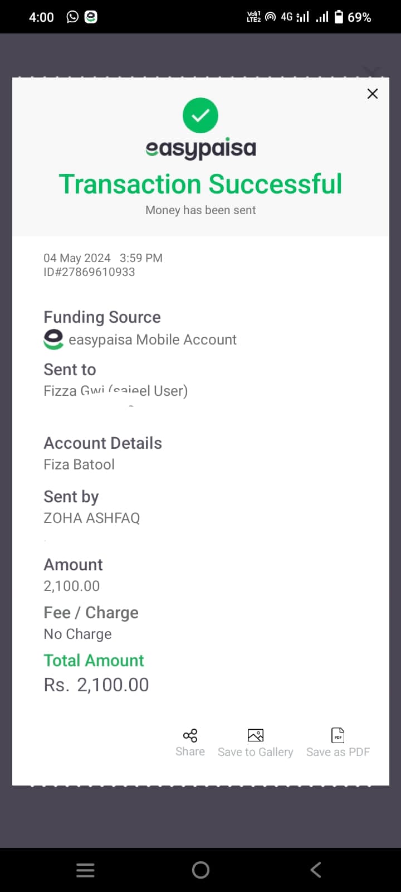
Task: Tap the Save to Gallery picture icon
Action: pos(256,735)
